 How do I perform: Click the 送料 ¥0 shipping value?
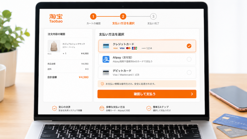point(87,69)
